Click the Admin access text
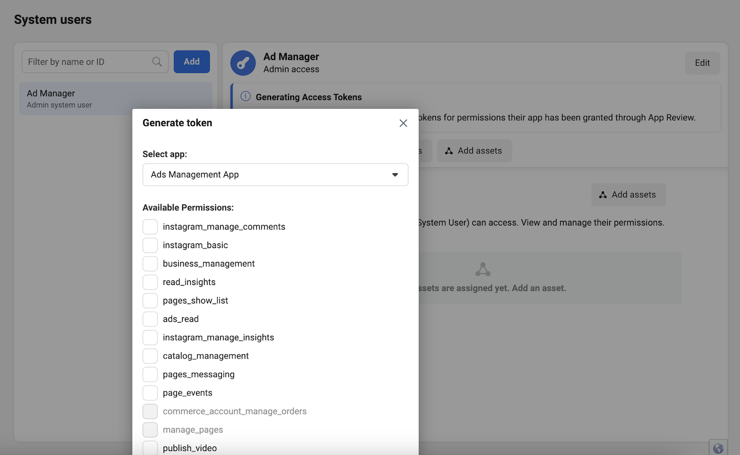740x455 pixels. coord(291,69)
